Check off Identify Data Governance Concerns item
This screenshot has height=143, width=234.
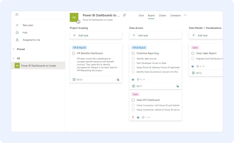coord(133,72)
